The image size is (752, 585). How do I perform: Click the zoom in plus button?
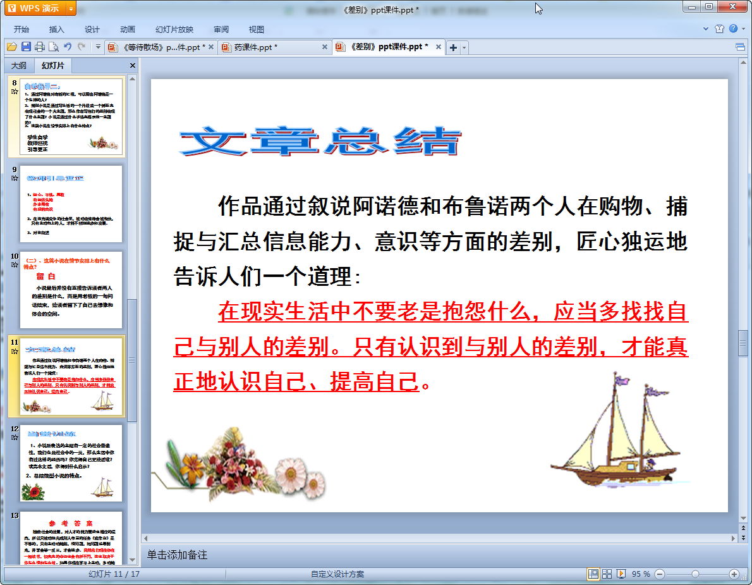pos(734,574)
